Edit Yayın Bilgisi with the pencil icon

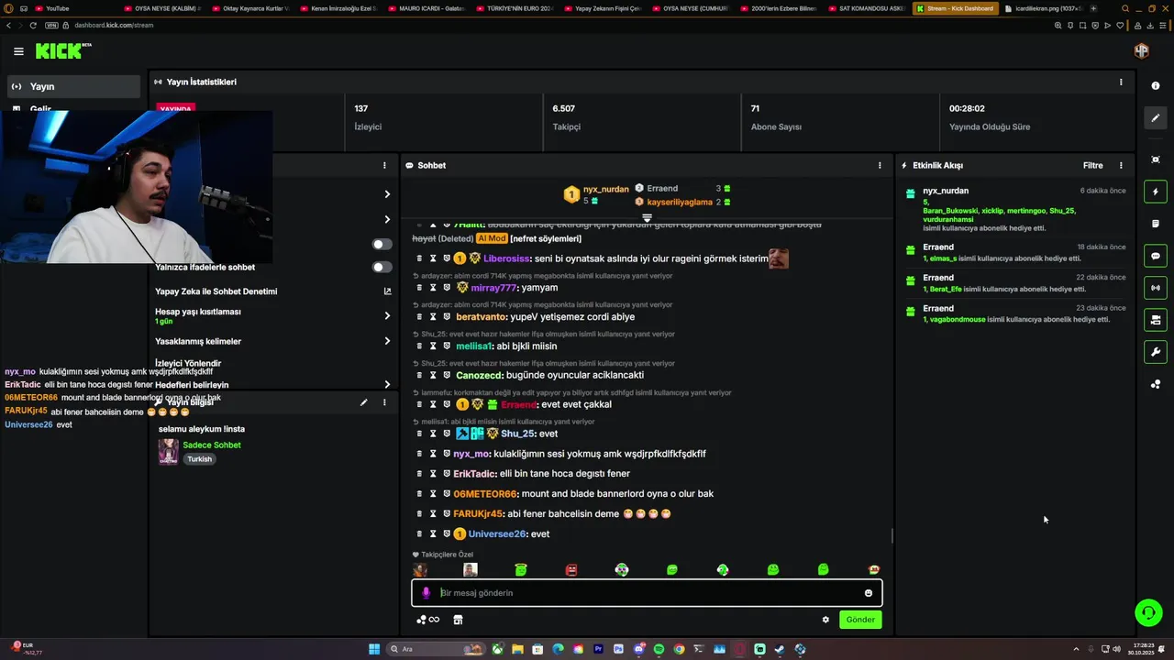[x=363, y=402]
